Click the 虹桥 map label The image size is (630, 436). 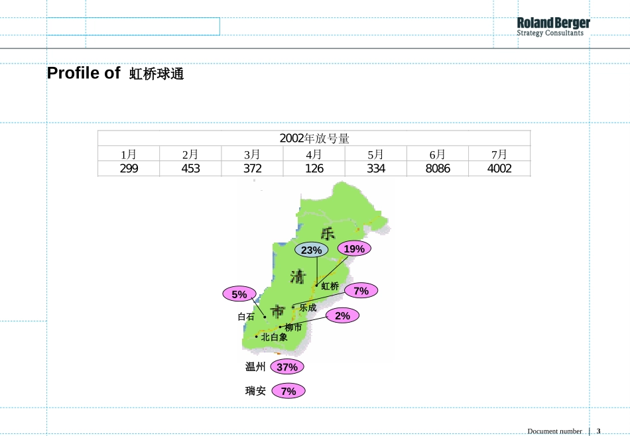pyautogui.click(x=330, y=286)
